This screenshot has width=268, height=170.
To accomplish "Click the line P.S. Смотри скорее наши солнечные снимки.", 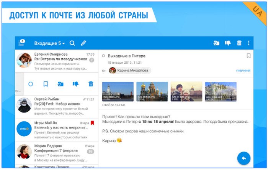I will click(143, 131).
